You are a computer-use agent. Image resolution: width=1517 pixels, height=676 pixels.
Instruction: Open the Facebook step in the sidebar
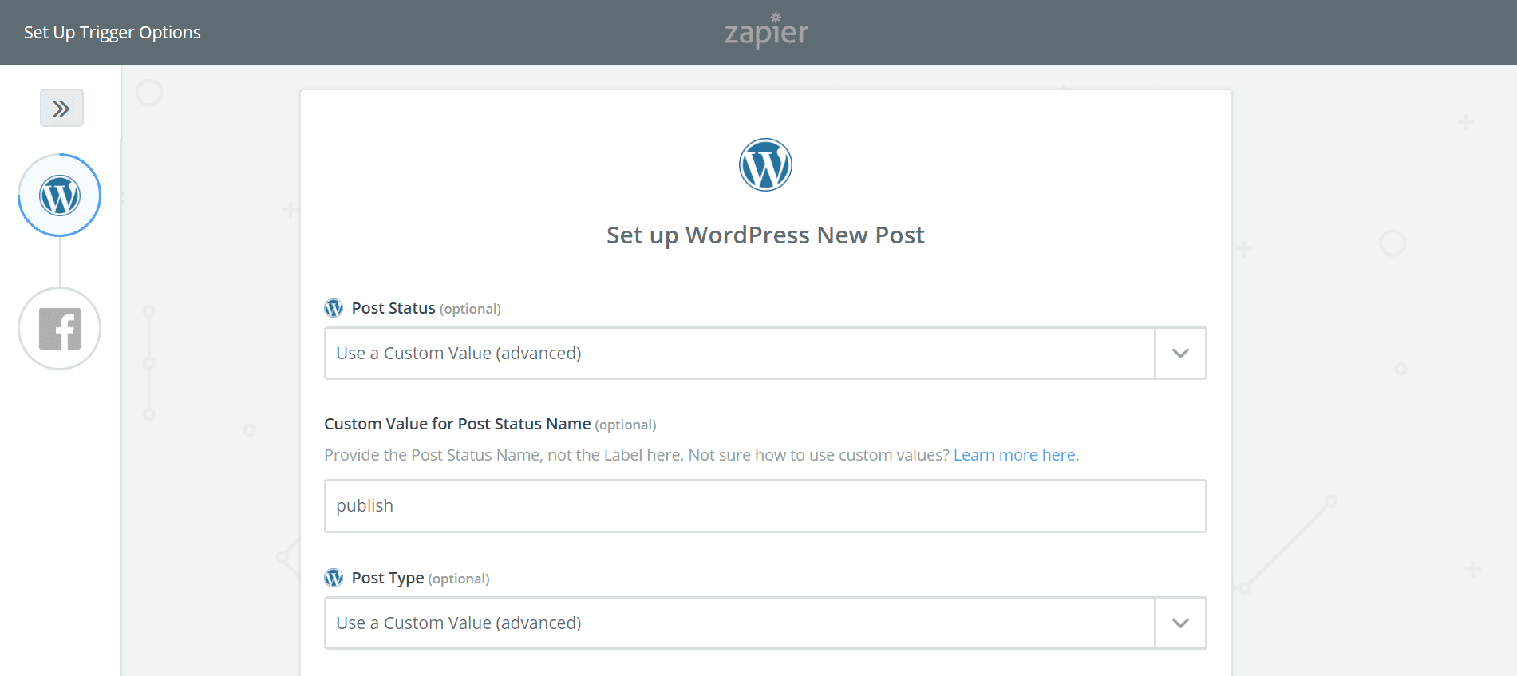click(x=59, y=328)
